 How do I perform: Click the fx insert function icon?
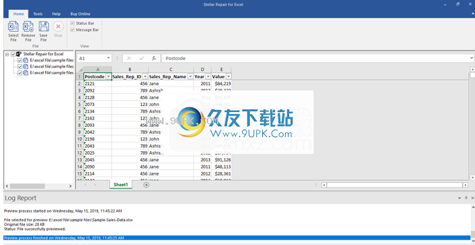coord(154,58)
